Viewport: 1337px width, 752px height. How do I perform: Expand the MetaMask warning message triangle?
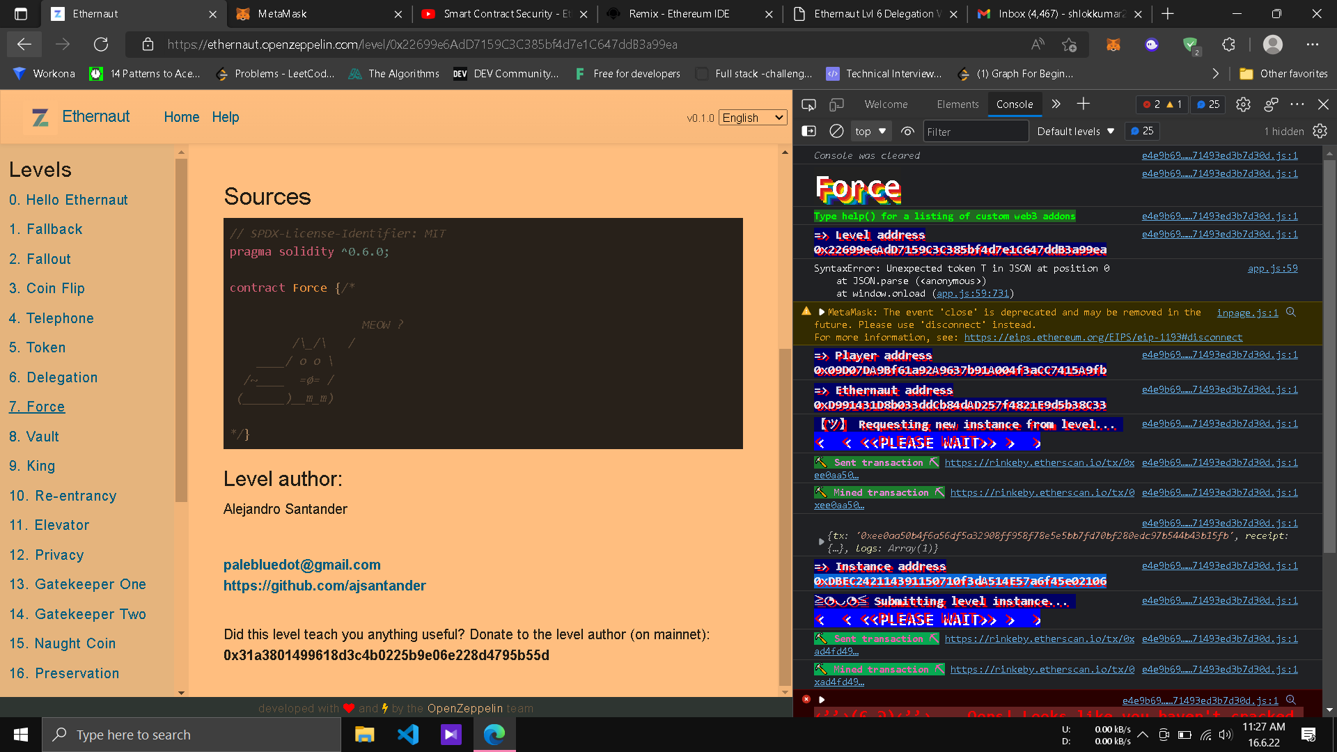point(822,313)
